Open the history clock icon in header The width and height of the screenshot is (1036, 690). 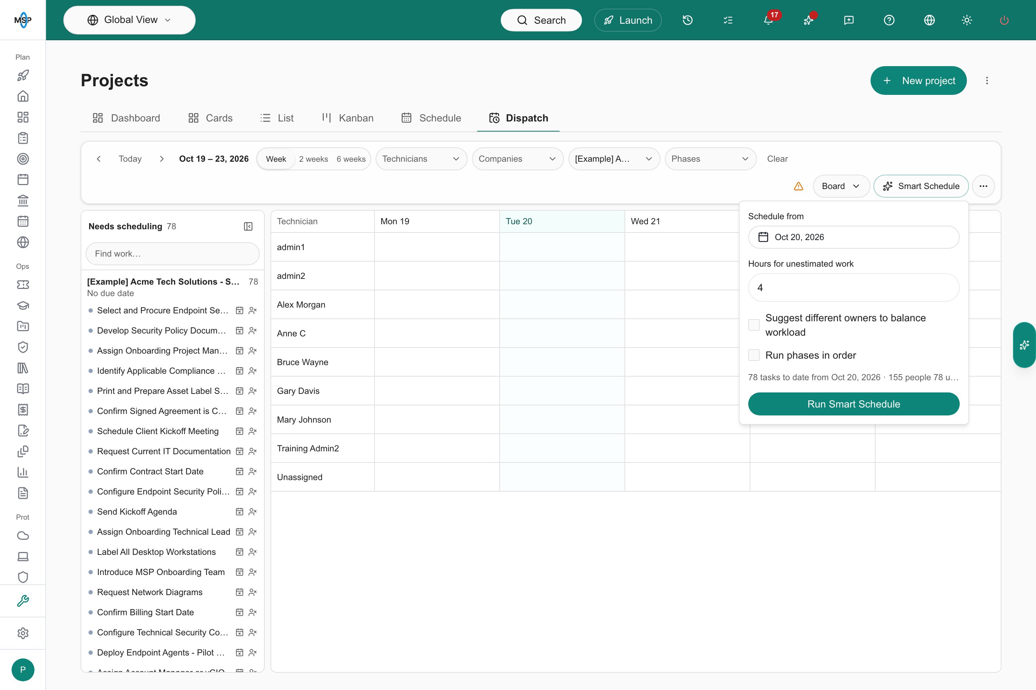687,20
